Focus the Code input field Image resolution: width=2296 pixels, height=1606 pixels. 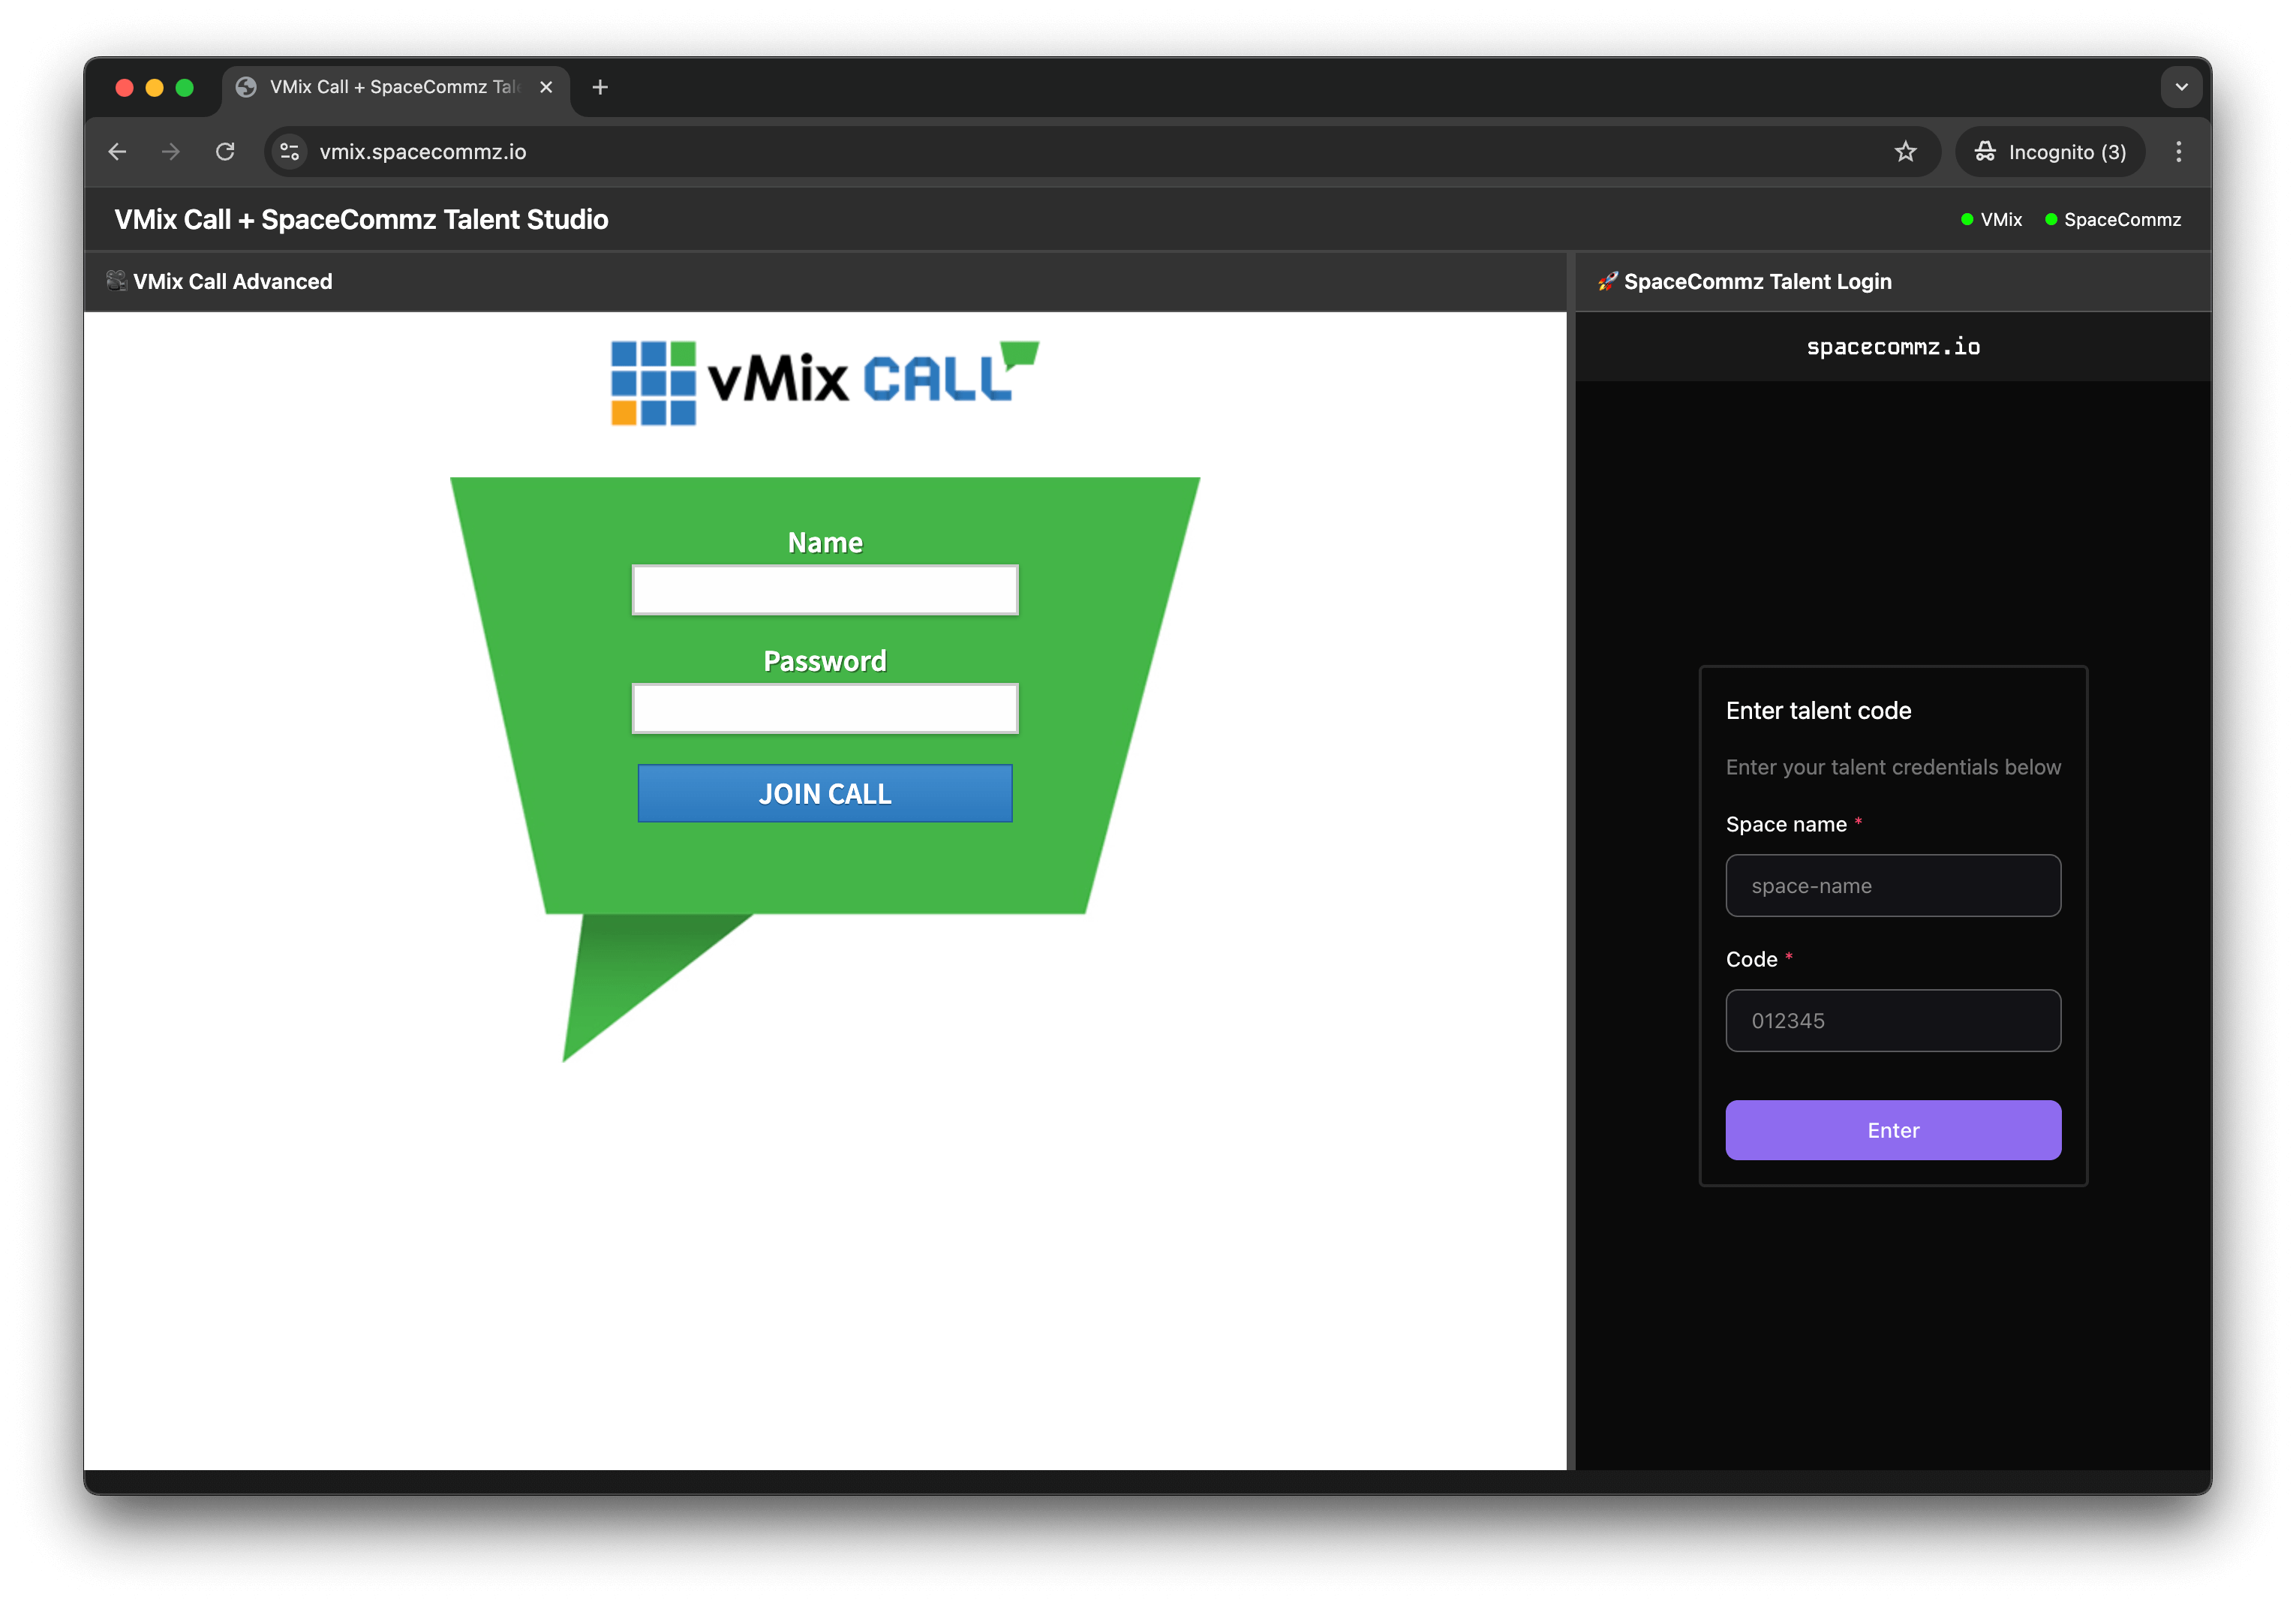pyautogui.click(x=1892, y=1021)
